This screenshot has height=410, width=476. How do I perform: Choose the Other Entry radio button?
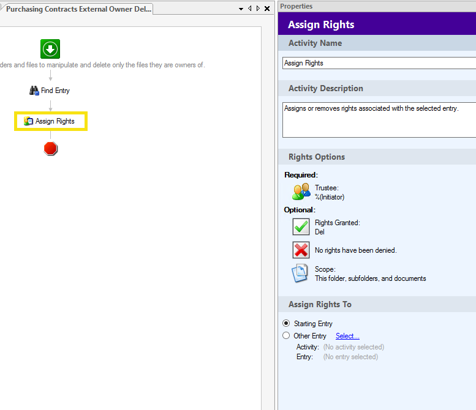coord(286,336)
